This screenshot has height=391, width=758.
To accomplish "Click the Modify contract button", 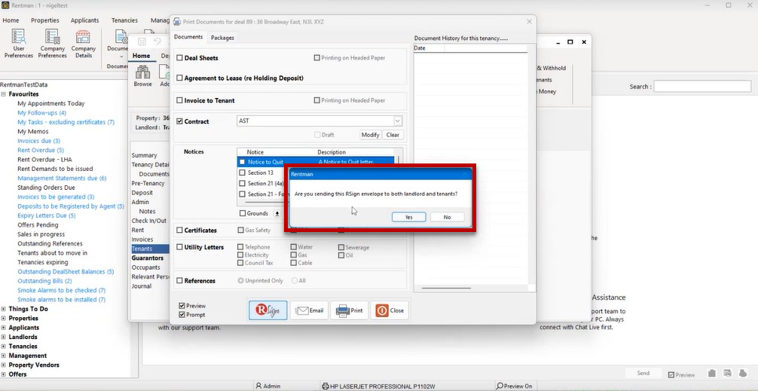I will point(370,135).
